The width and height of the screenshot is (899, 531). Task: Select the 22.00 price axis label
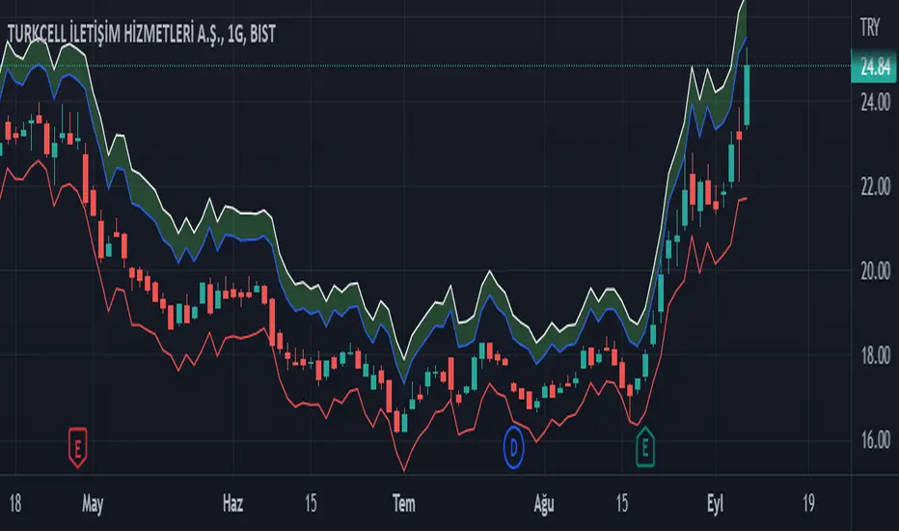[x=875, y=186]
